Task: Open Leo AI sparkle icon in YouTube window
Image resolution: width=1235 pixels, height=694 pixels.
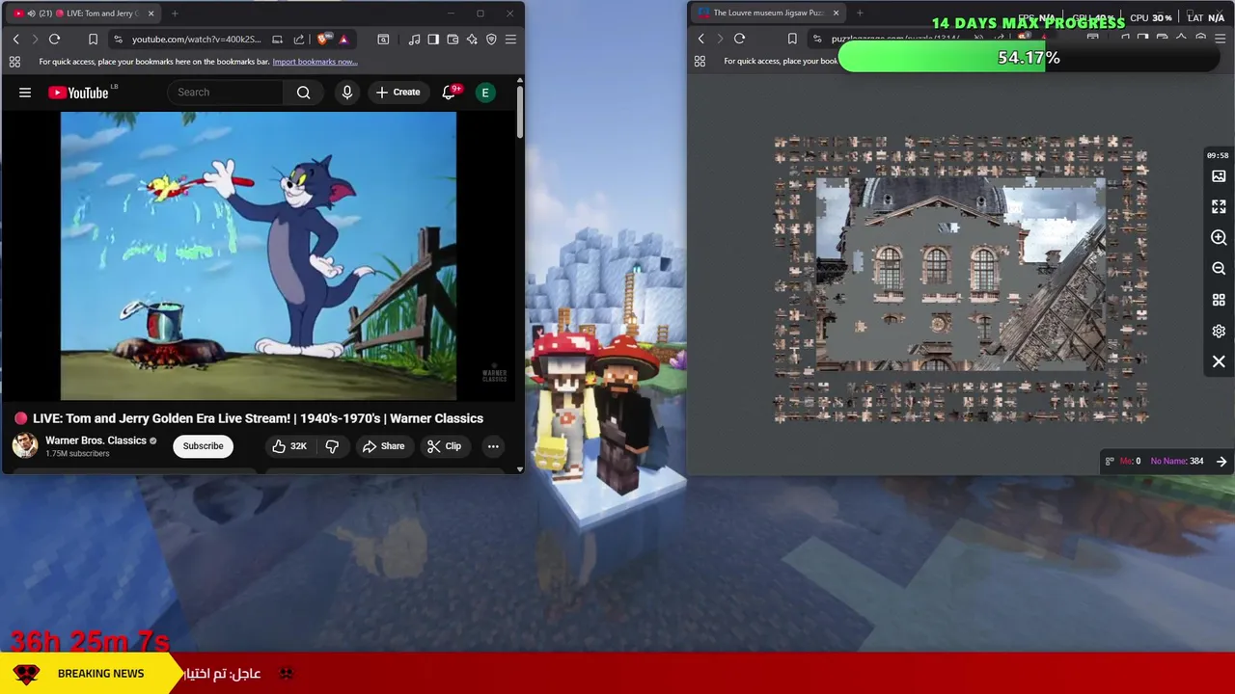Action: pyautogui.click(x=472, y=39)
